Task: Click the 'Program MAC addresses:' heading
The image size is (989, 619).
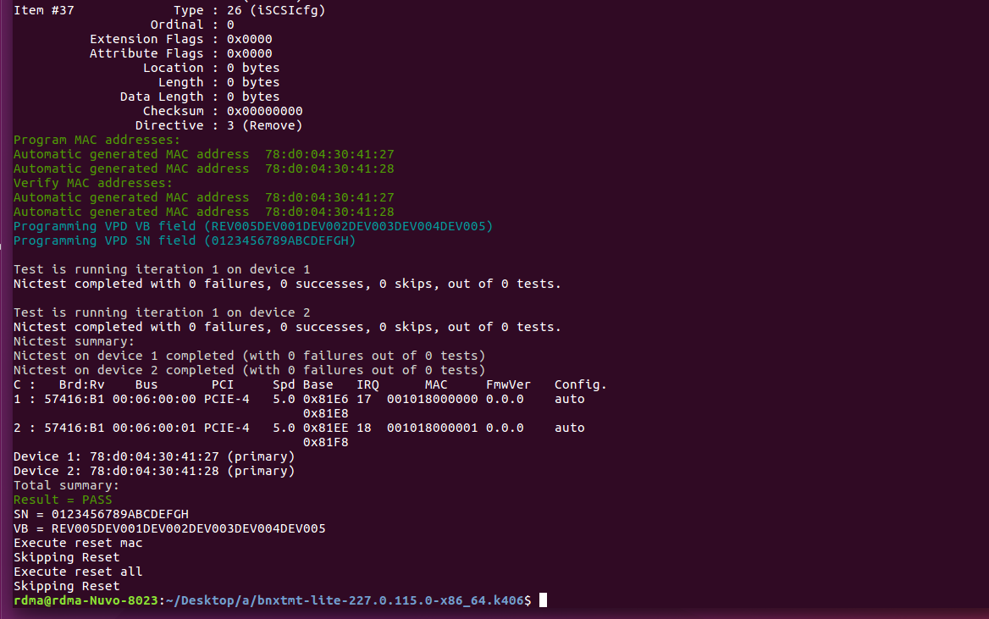Action: pyautogui.click(x=97, y=140)
